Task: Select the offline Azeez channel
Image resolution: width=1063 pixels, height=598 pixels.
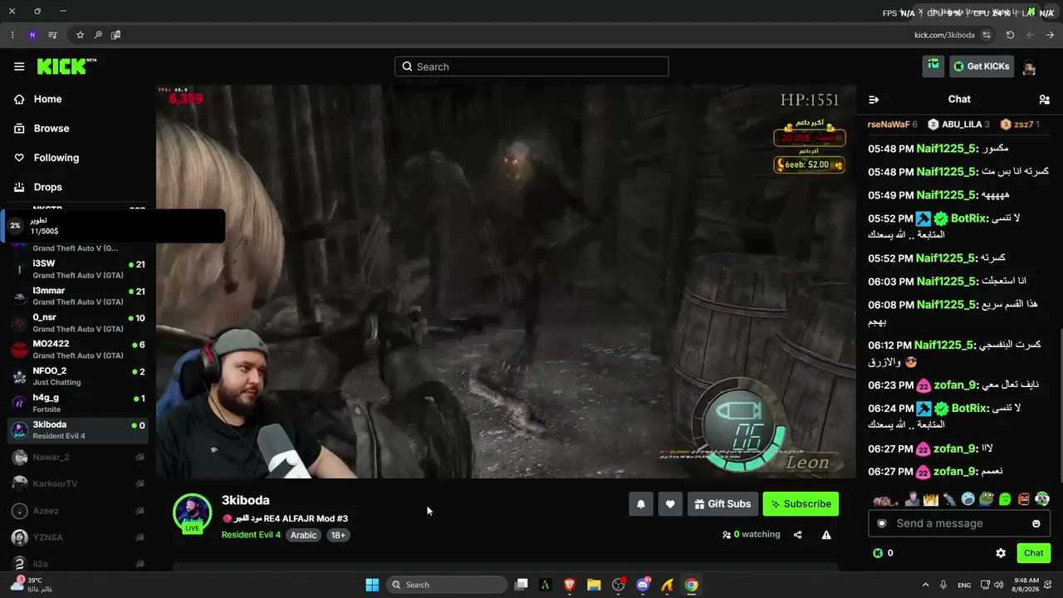Action: click(x=78, y=511)
